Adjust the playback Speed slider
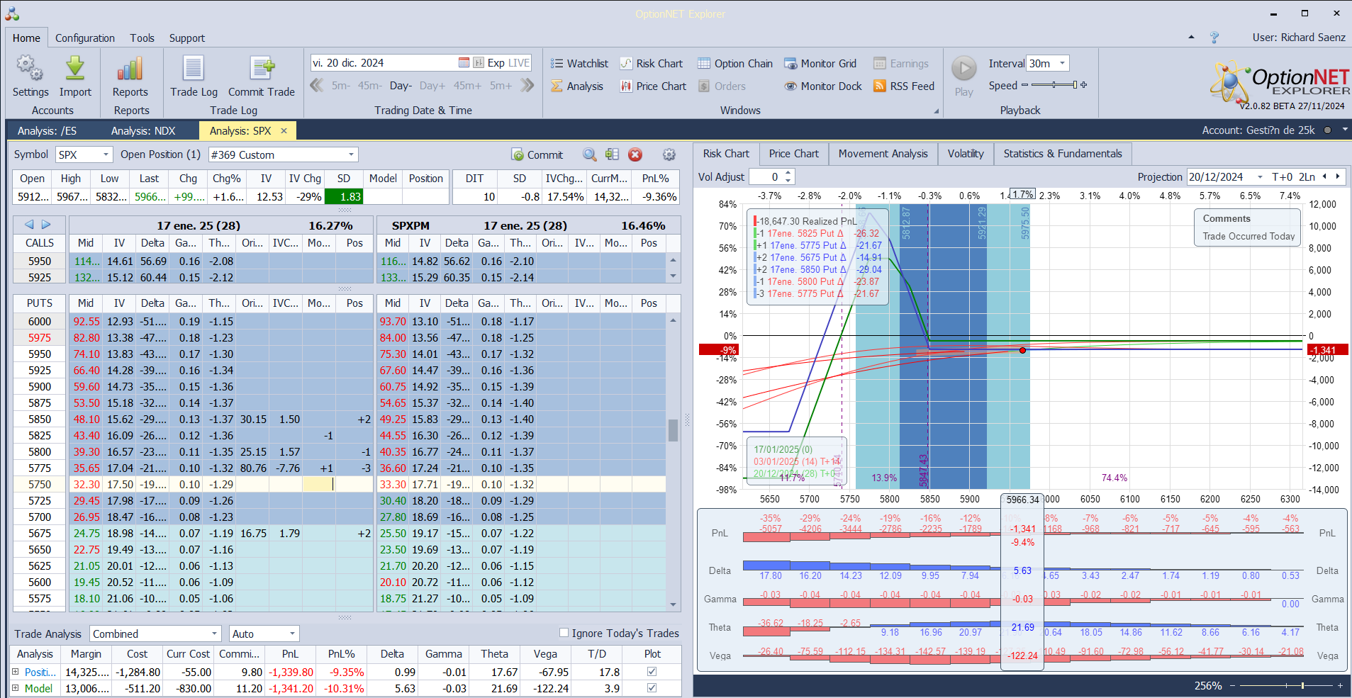This screenshot has height=698, width=1352. click(x=1054, y=85)
